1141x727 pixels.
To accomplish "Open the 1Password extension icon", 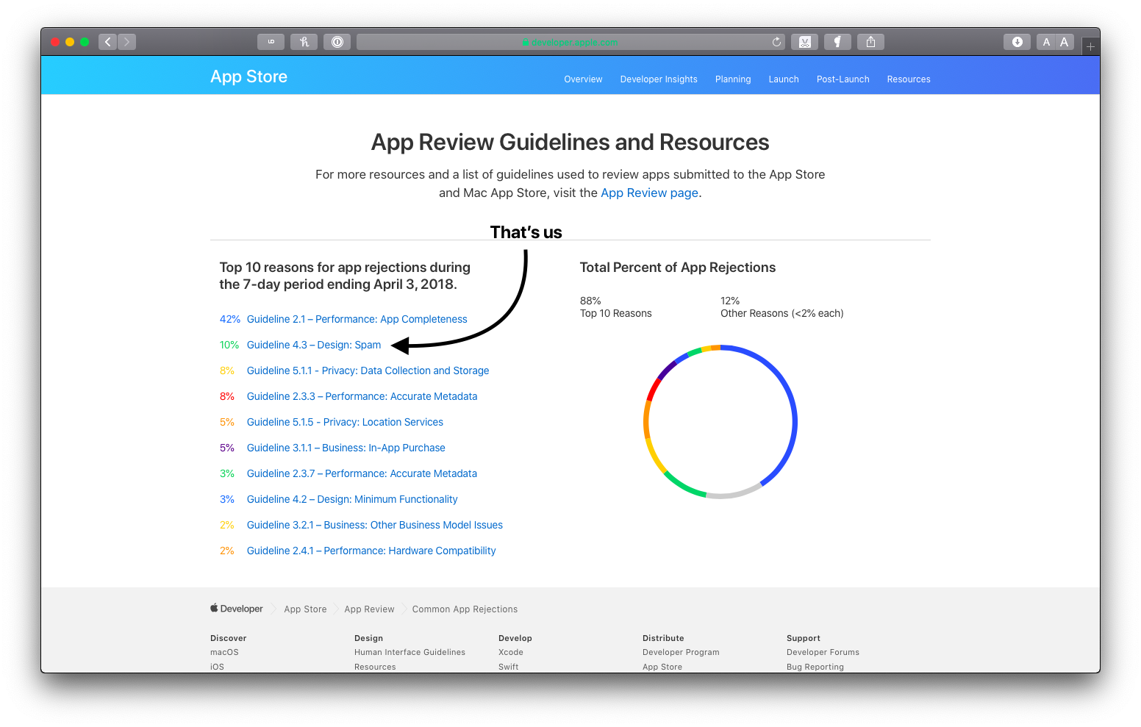I will pos(337,42).
